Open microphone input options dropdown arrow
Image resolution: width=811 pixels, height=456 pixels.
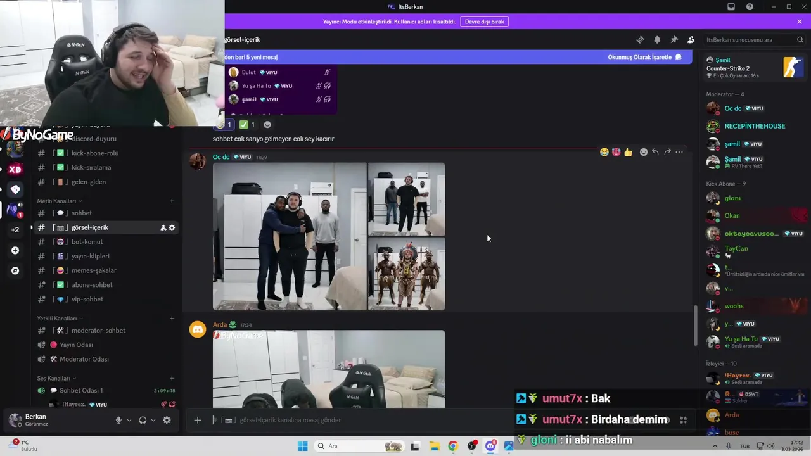(x=129, y=420)
